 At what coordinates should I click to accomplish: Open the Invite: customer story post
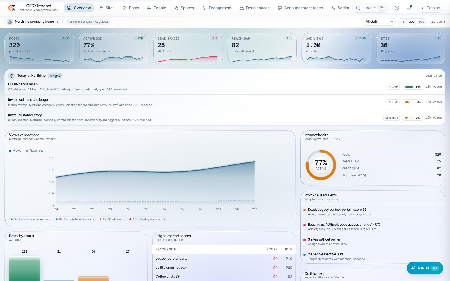click(x=225, y=117)
